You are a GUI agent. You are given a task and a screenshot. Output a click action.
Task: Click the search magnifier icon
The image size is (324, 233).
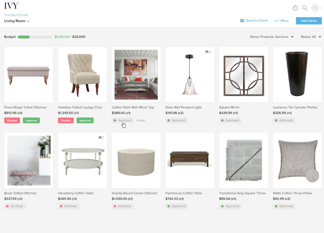(x=305, y=8)
